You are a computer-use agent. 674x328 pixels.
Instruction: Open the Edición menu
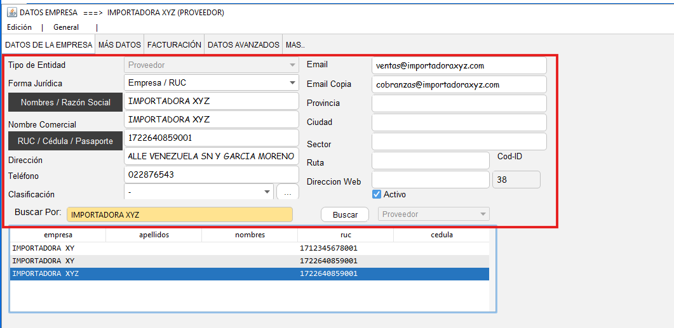coord(20,27)
